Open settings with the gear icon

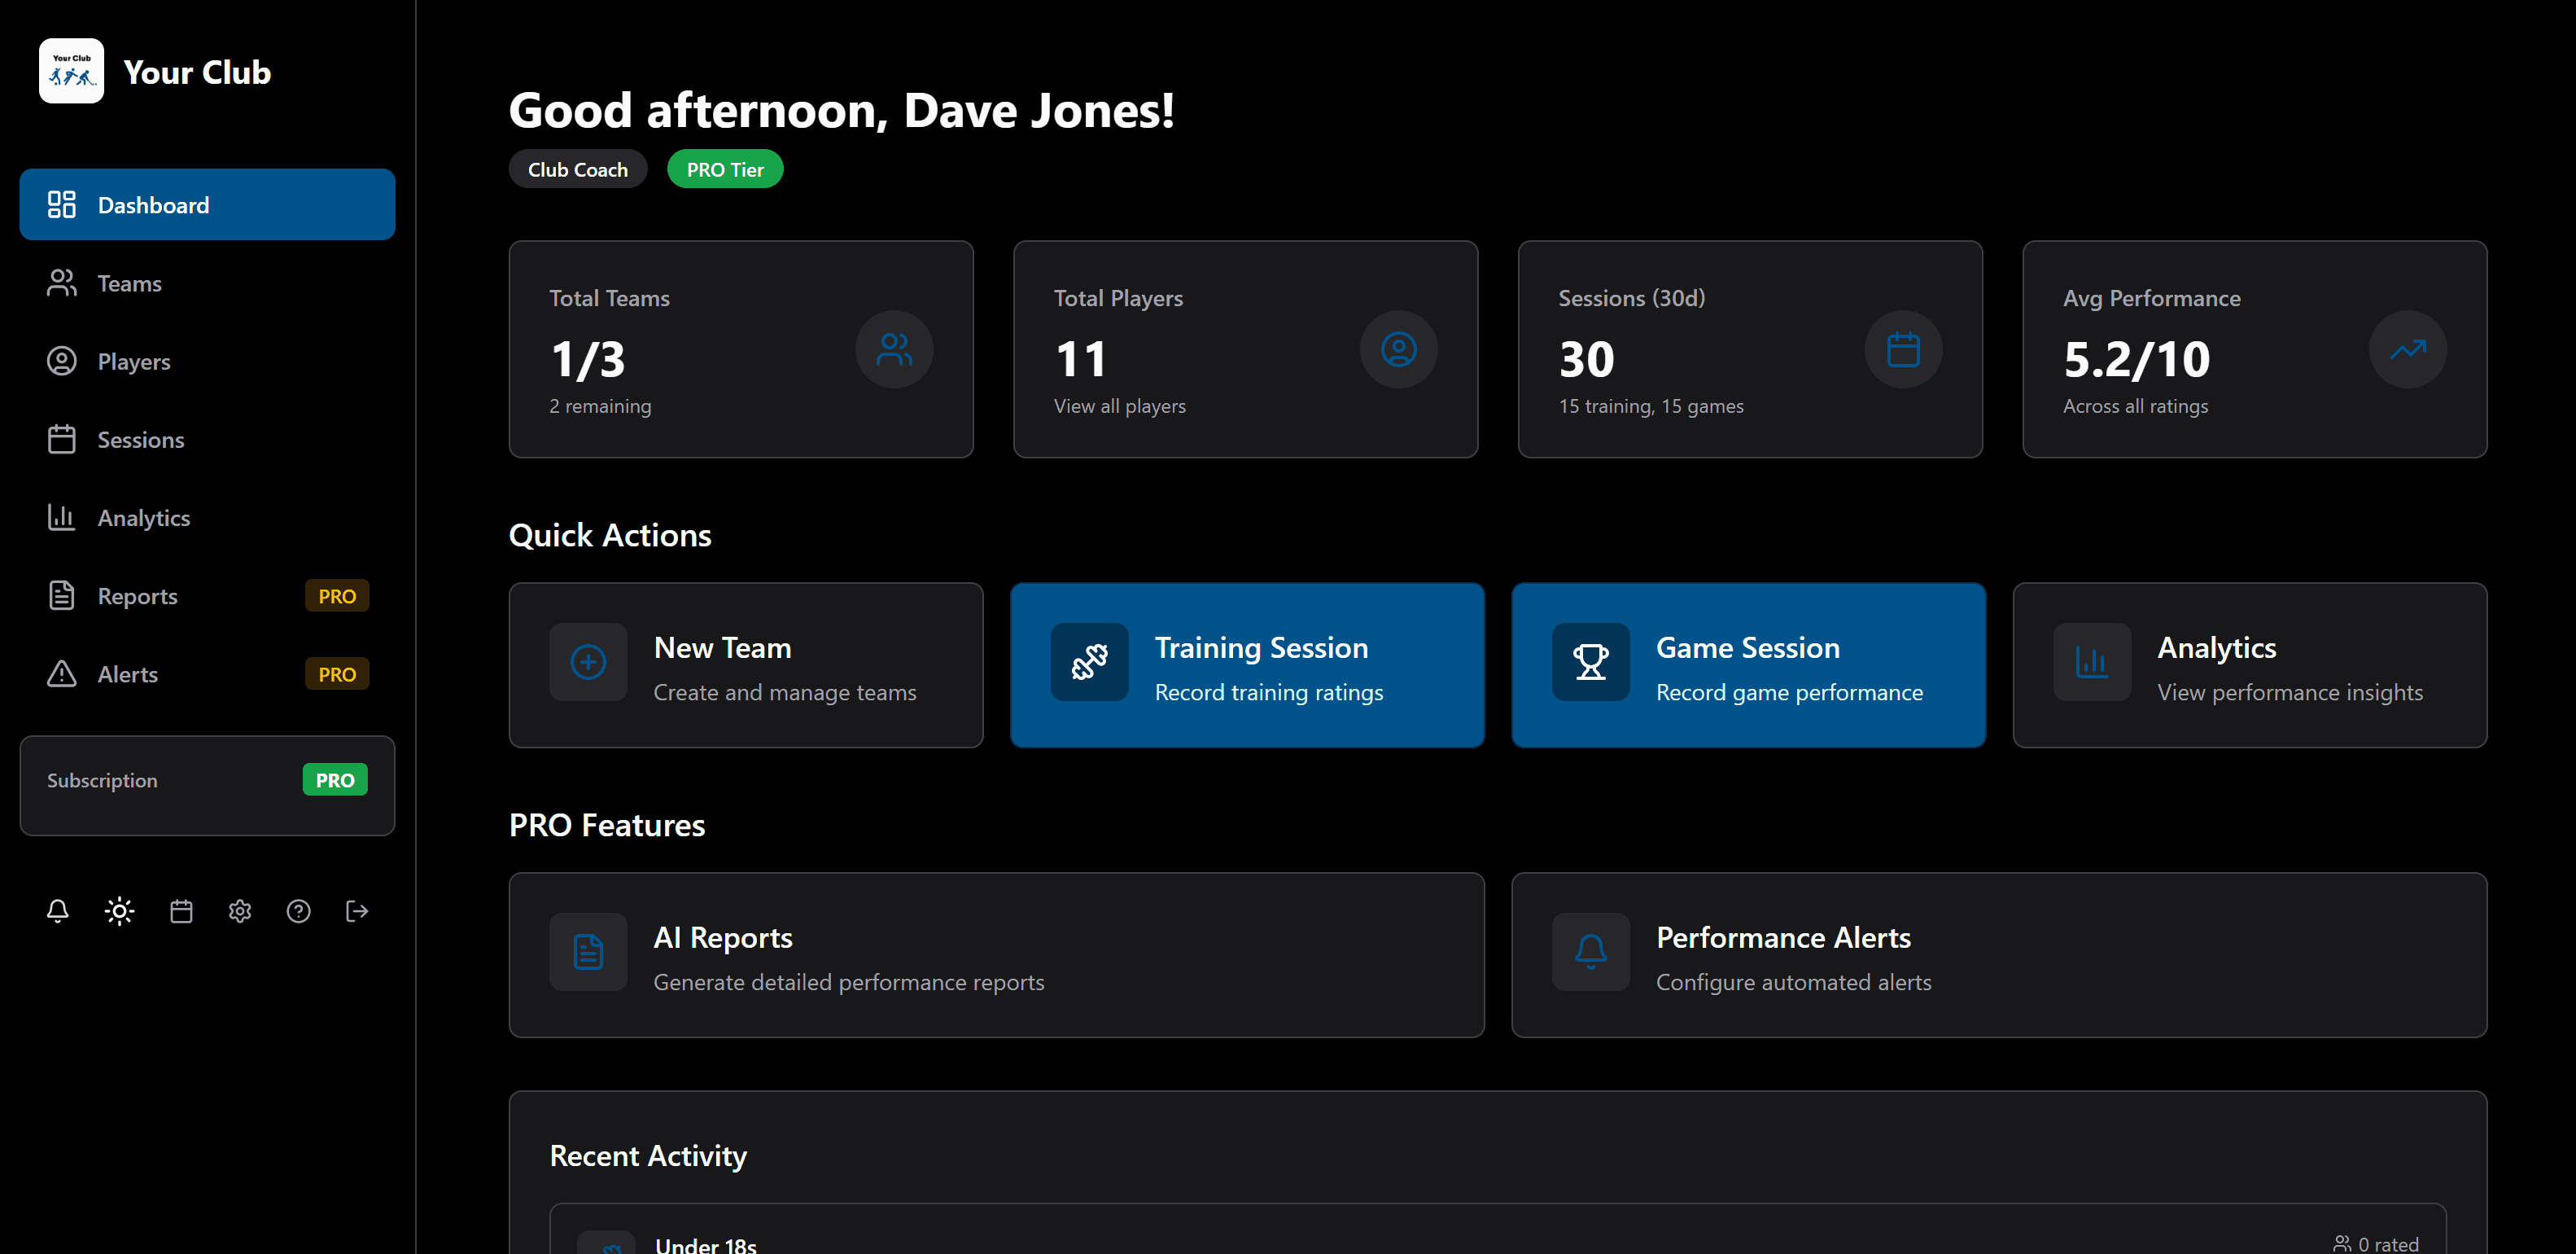pos(239,910)
